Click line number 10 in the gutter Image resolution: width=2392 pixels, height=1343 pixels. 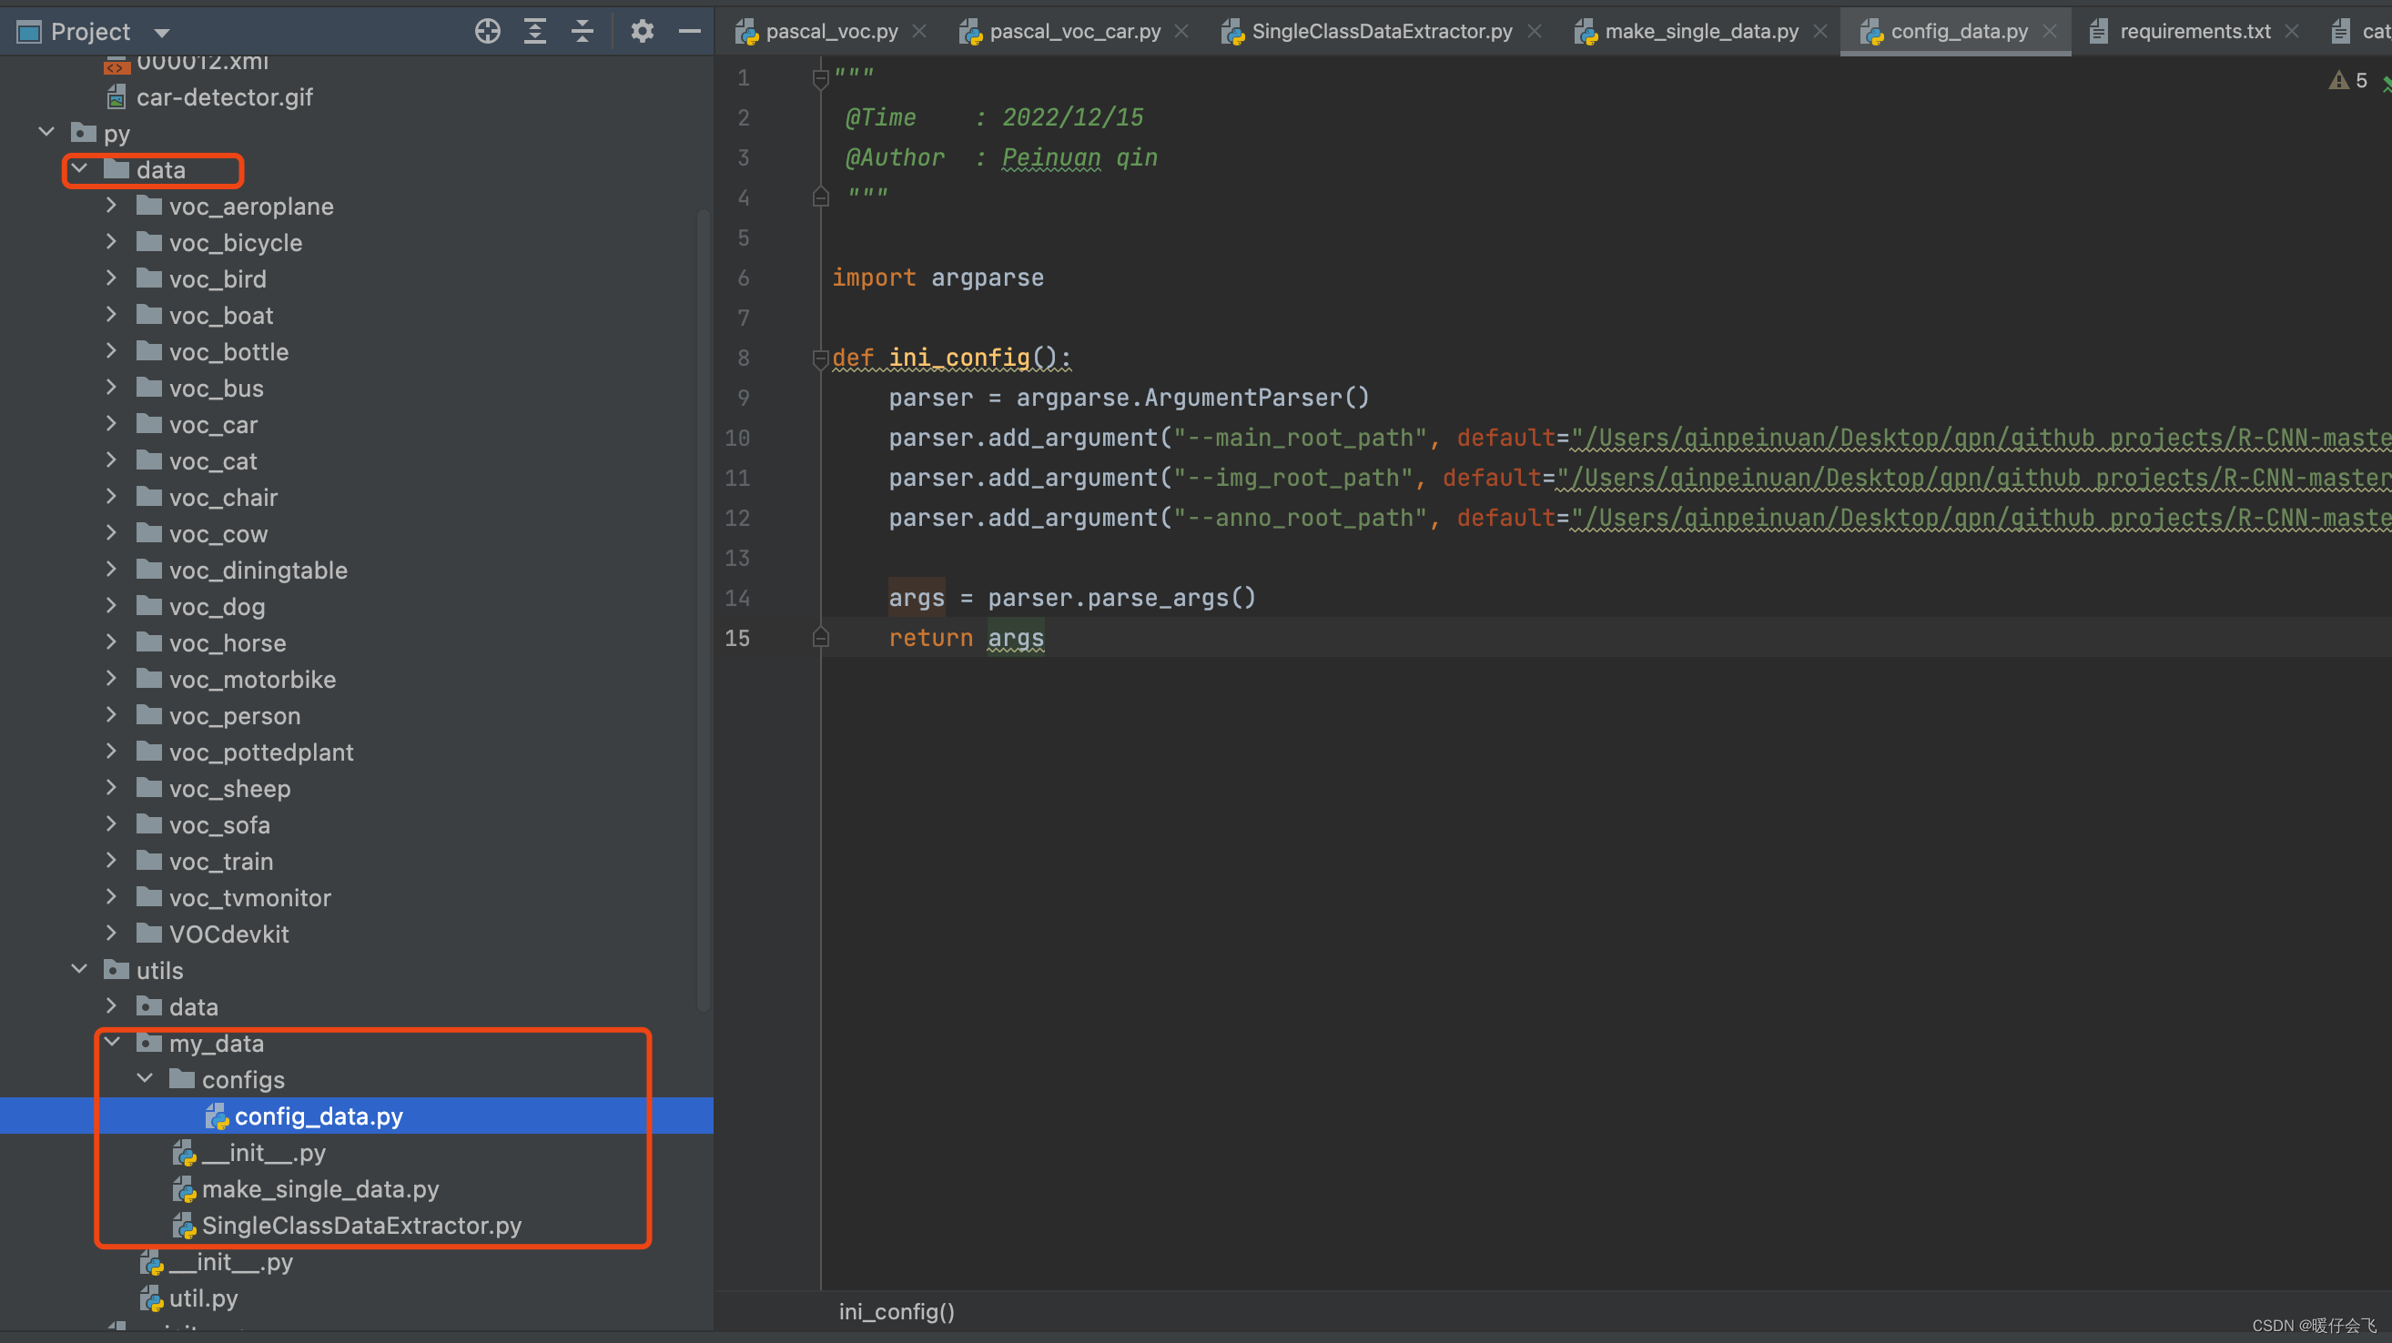click(x=737, y=438)
